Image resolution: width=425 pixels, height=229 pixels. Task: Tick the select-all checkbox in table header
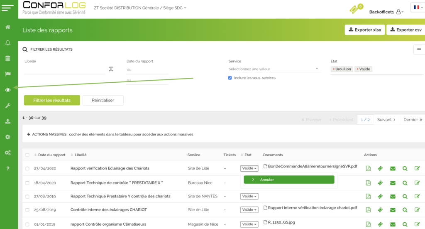(x=27, y=155)
